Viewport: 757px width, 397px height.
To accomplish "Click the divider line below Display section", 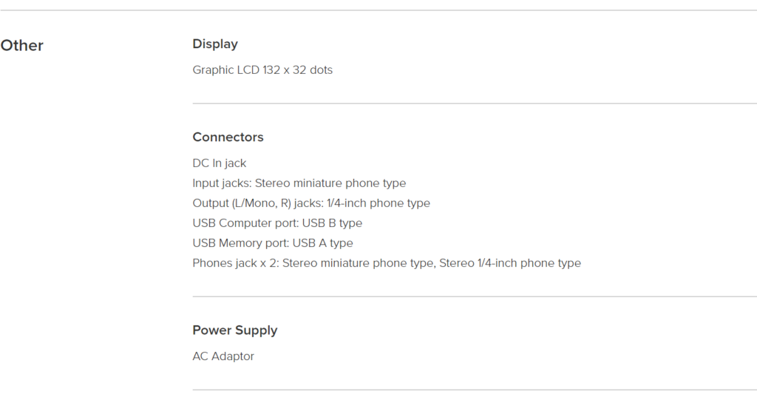I will (475, 104).
